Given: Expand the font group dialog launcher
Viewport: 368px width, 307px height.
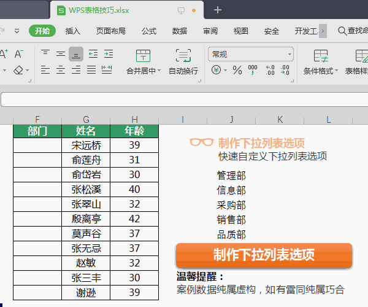Looking at the screenshot, I should click(x=30, y=81).
